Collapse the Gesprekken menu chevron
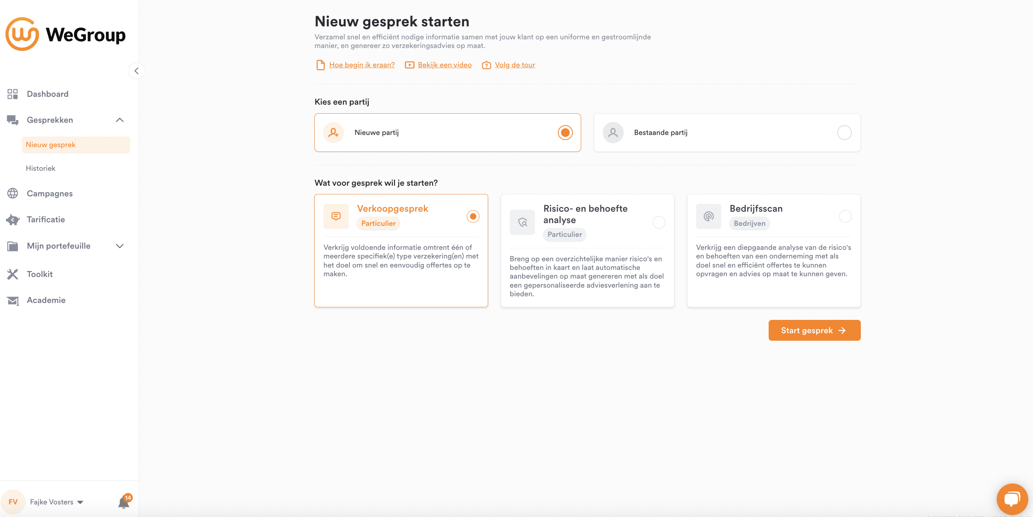Image resolution: width=1033 pixels, height=517 pixels. 119,120
